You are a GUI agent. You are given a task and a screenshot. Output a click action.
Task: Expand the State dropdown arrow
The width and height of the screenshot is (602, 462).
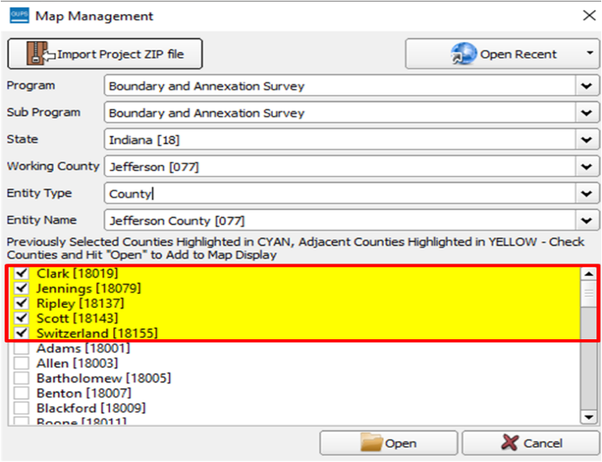586,139
